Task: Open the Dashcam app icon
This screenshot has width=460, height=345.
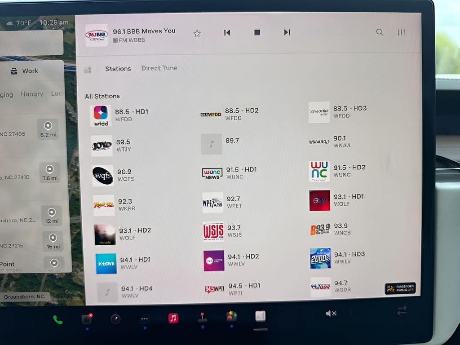Action: point(87,319)
